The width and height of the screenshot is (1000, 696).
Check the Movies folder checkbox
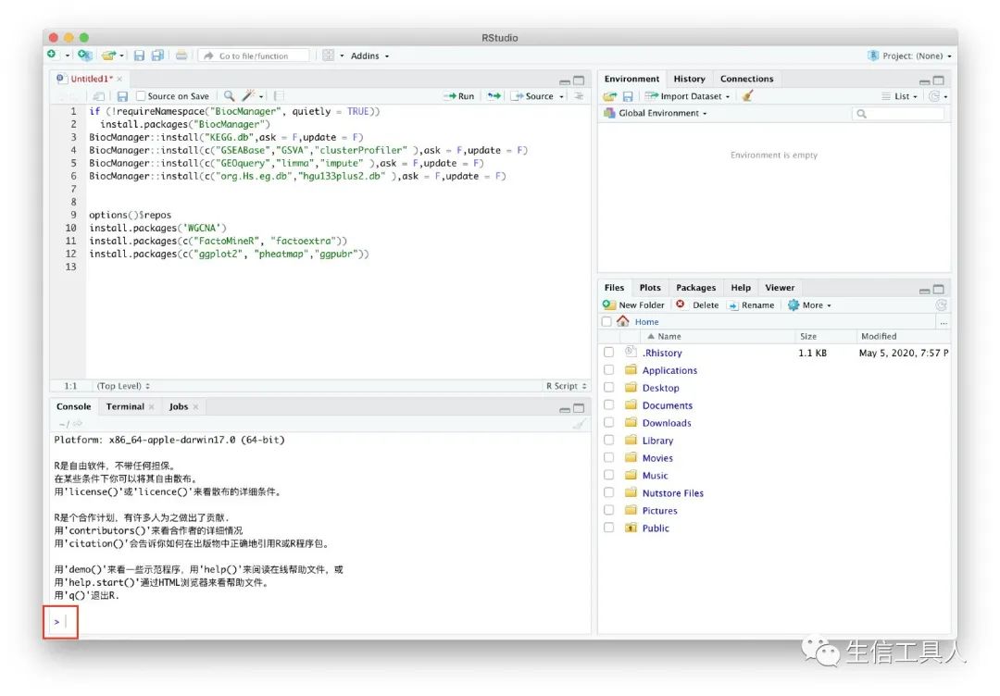click(x=609, y=457)
